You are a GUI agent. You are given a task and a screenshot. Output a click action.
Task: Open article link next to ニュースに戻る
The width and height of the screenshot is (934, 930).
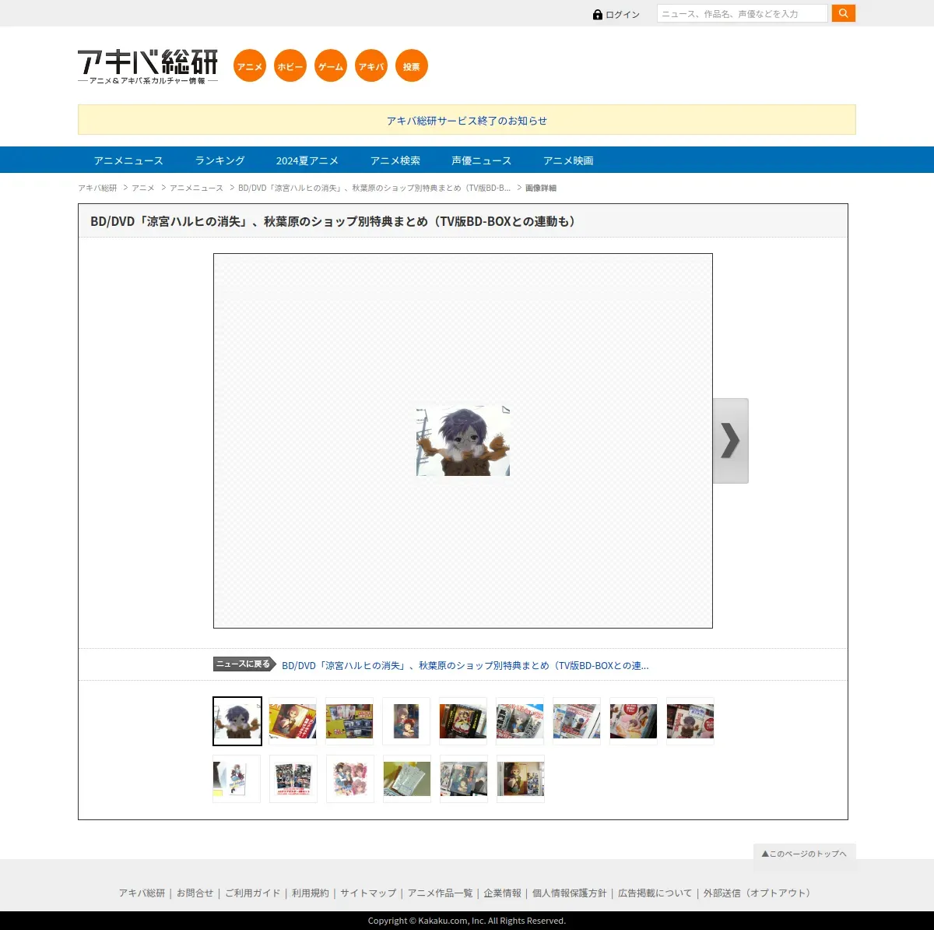point(465,665)
